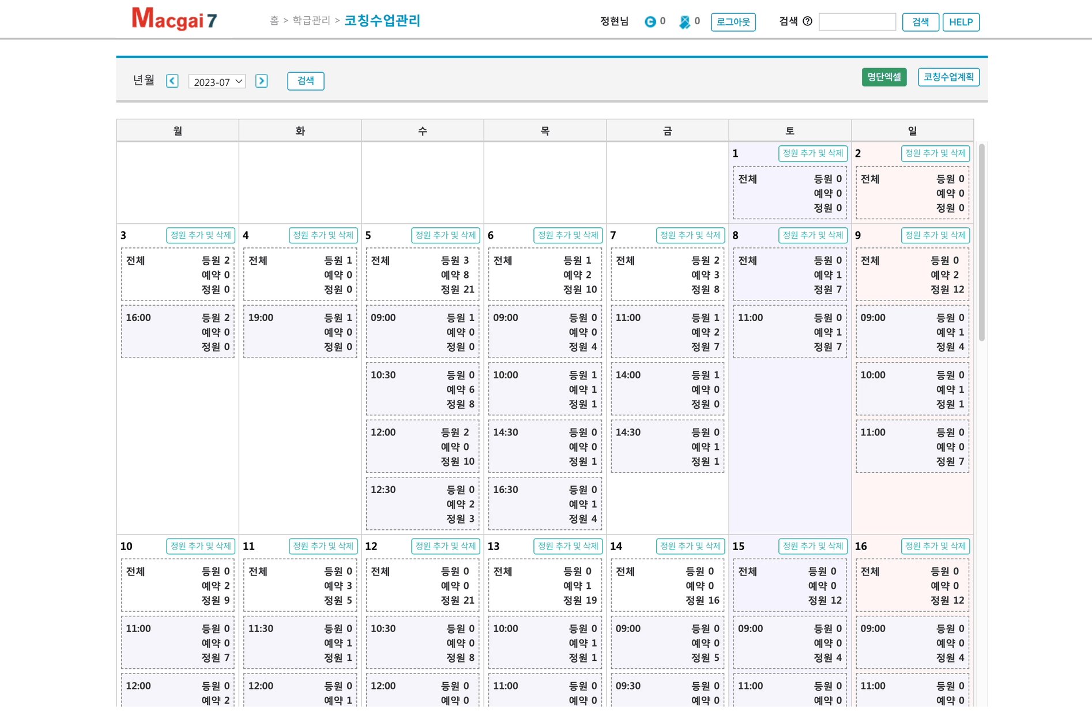
Task: Click the blue ticket icon in header
Action: 684,22
